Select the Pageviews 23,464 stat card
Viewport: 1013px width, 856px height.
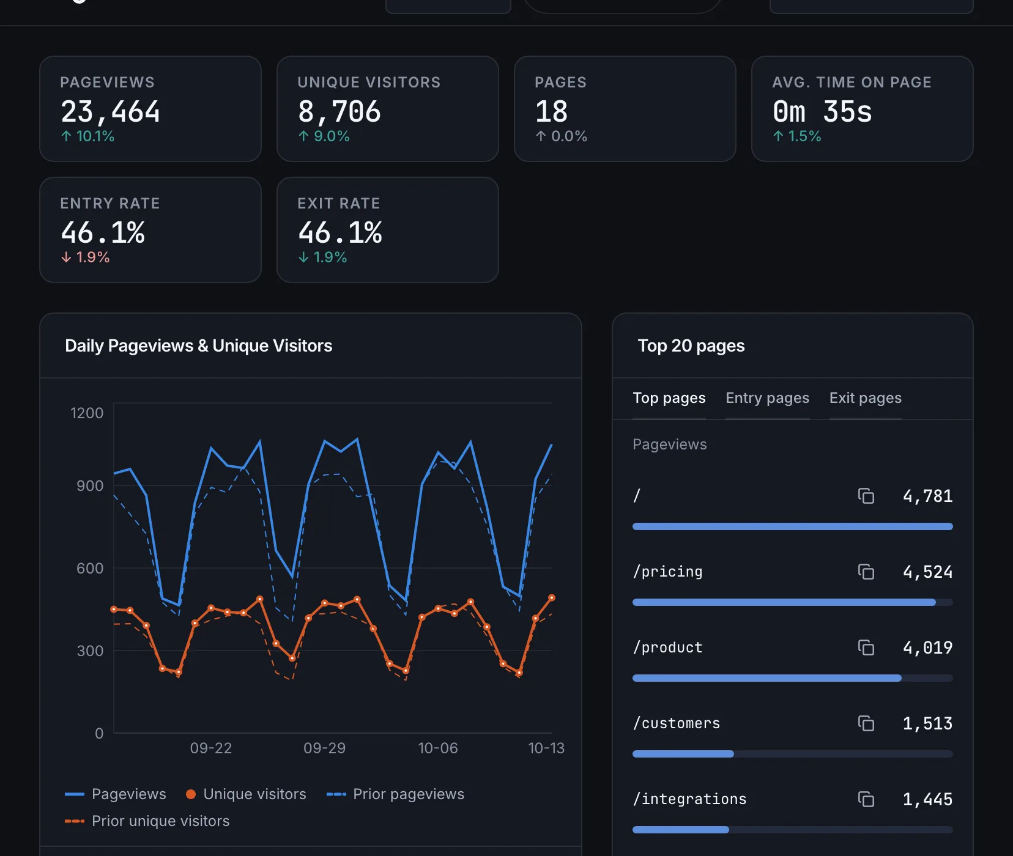[150, 109]
